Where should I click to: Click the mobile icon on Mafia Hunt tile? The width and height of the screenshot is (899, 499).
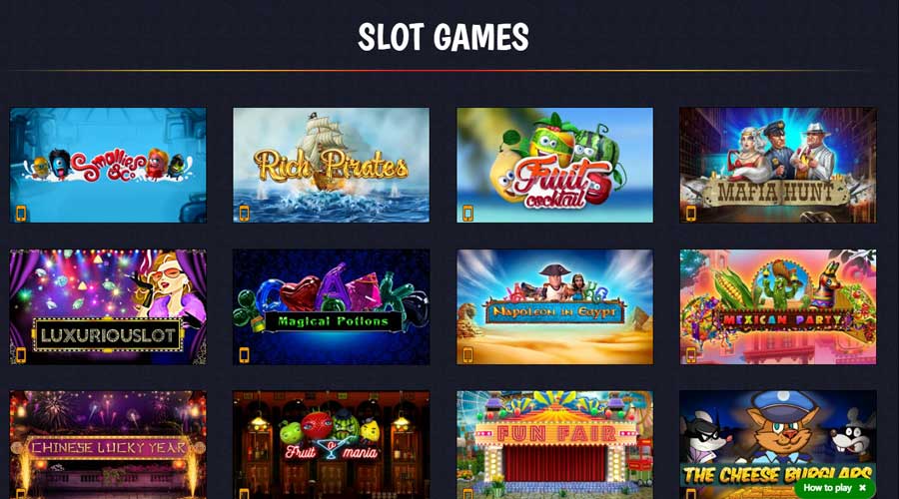pos(691,214)
